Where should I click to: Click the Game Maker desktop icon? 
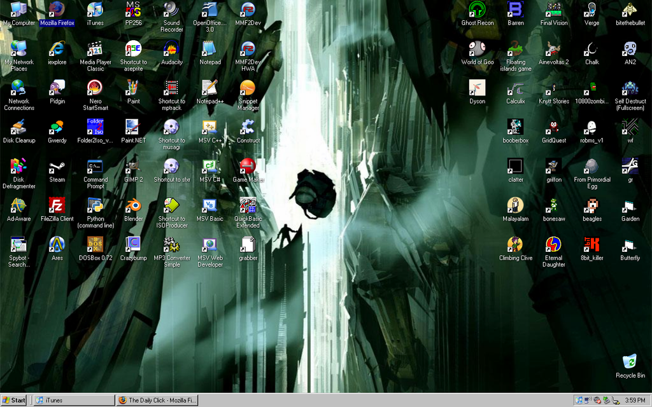point(248,166)
